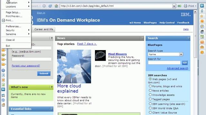Open the green spreadsheet icon in left launcher
Viewport: 206px width, 115px height.
pyautogui.click(x=3, y=85)
